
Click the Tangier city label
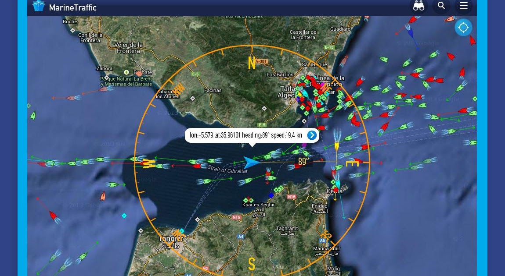pos(171,238)
